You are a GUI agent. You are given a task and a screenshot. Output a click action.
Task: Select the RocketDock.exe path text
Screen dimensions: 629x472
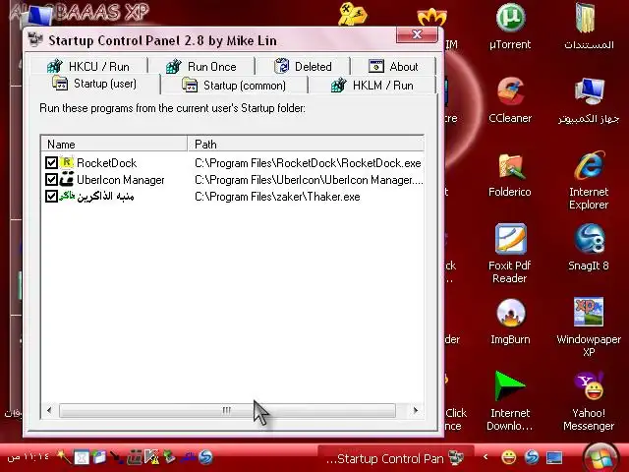click(308, 163)
